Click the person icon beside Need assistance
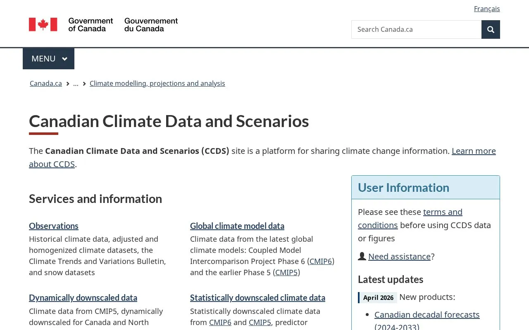 [x=362, y=256]
